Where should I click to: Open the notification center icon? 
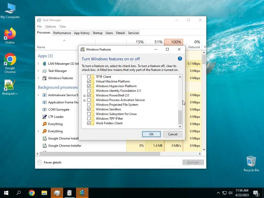pos(256,193)
